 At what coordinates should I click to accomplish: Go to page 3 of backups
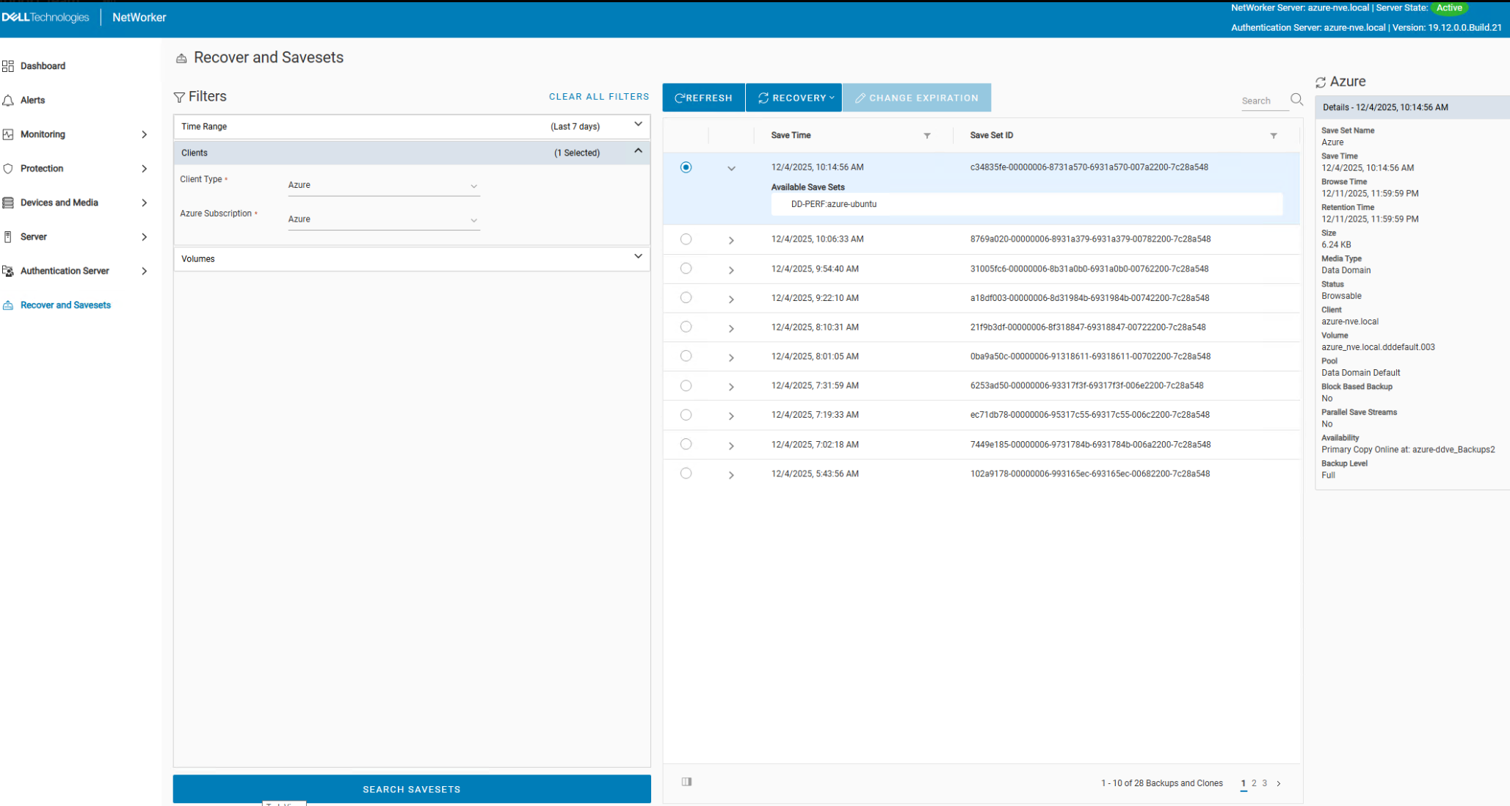tap(1265, 783)
